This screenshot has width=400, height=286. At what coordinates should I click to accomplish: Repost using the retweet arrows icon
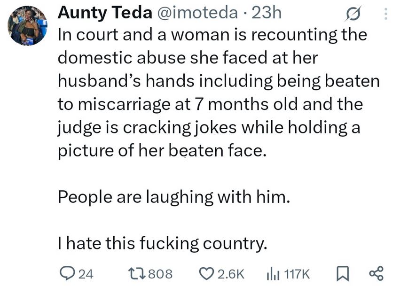tap(137, 273)
